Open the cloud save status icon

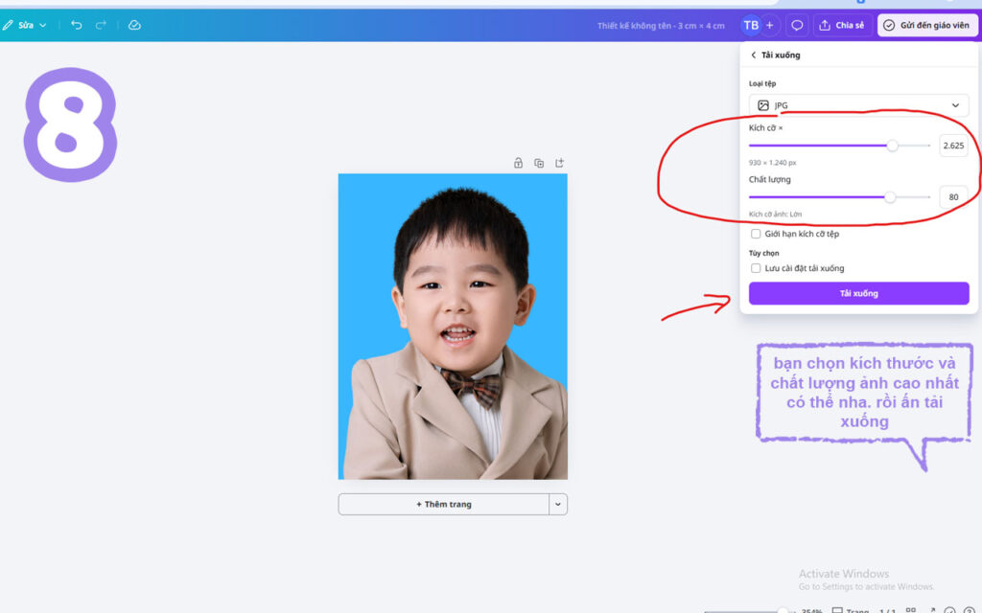point(134,25)
